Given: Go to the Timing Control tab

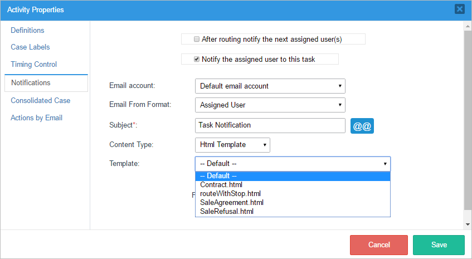Looking at the screenshot, I should (x=34, y=65).
